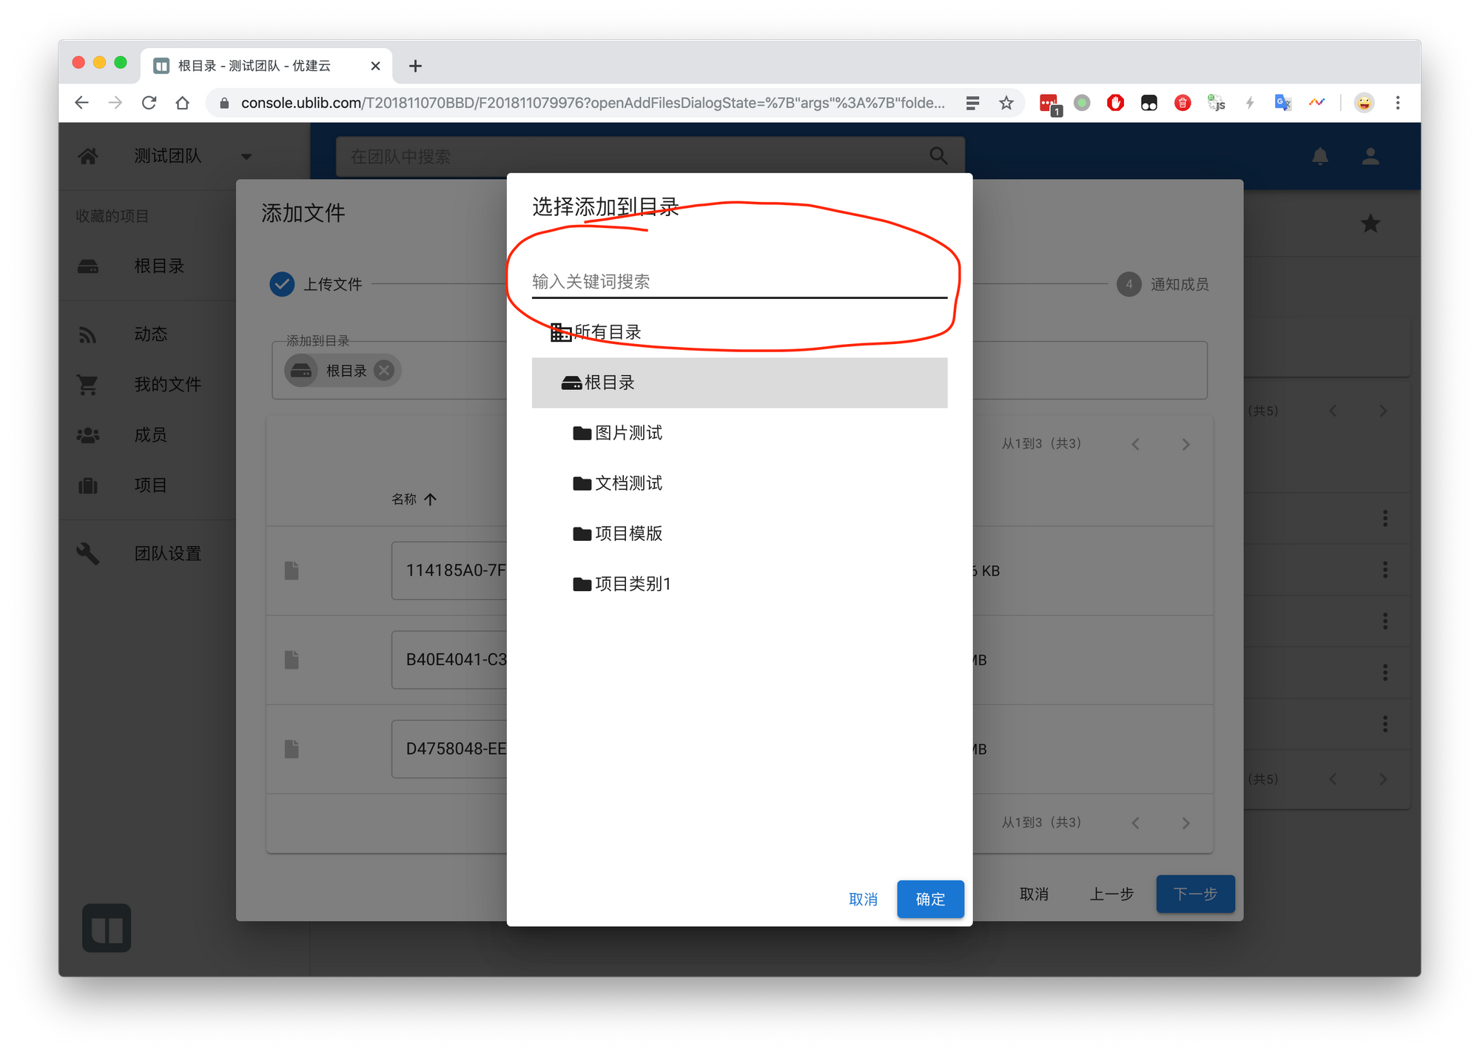Click the star favorite icon on the page

click(x=1370, y=223)
